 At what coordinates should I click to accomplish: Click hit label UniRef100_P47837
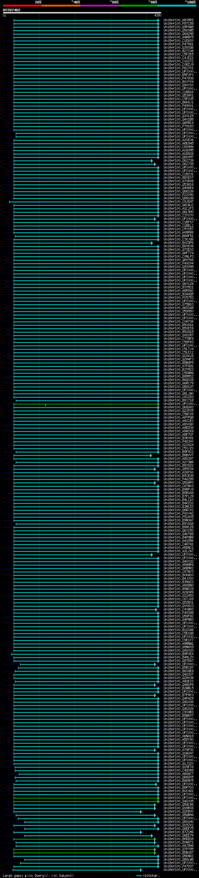(x=178, y=866)
